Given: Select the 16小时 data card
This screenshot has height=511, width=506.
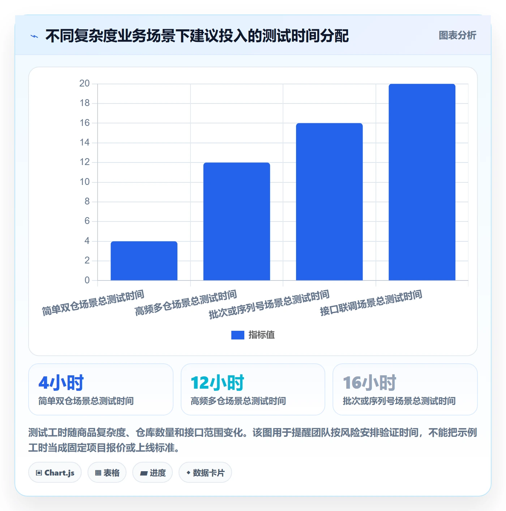Looking at the screenshot, I should coord(405,389).
